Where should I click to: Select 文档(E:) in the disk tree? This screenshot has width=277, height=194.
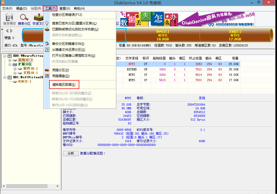[x=30, y=73]
